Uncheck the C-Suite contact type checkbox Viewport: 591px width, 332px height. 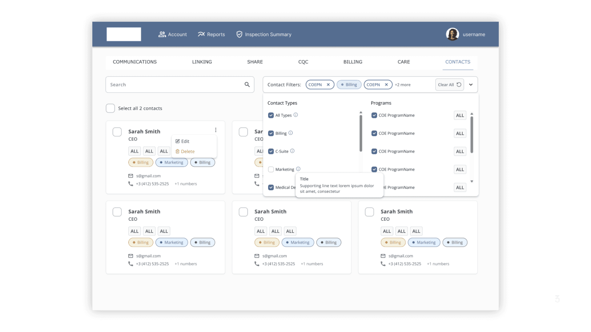tap(271, 151)
